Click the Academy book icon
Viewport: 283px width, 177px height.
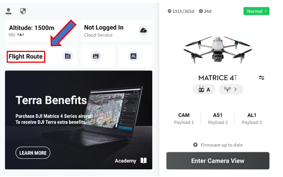tap(144, 160)
